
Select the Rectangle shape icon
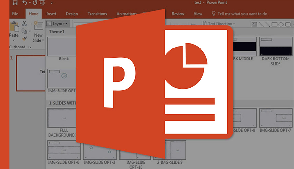[275, 25]
